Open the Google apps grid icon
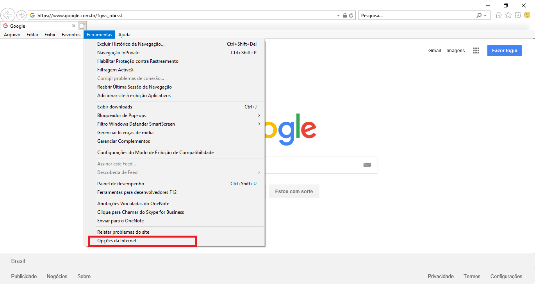Screen dimensions: 535x284 tap(476, 50)
